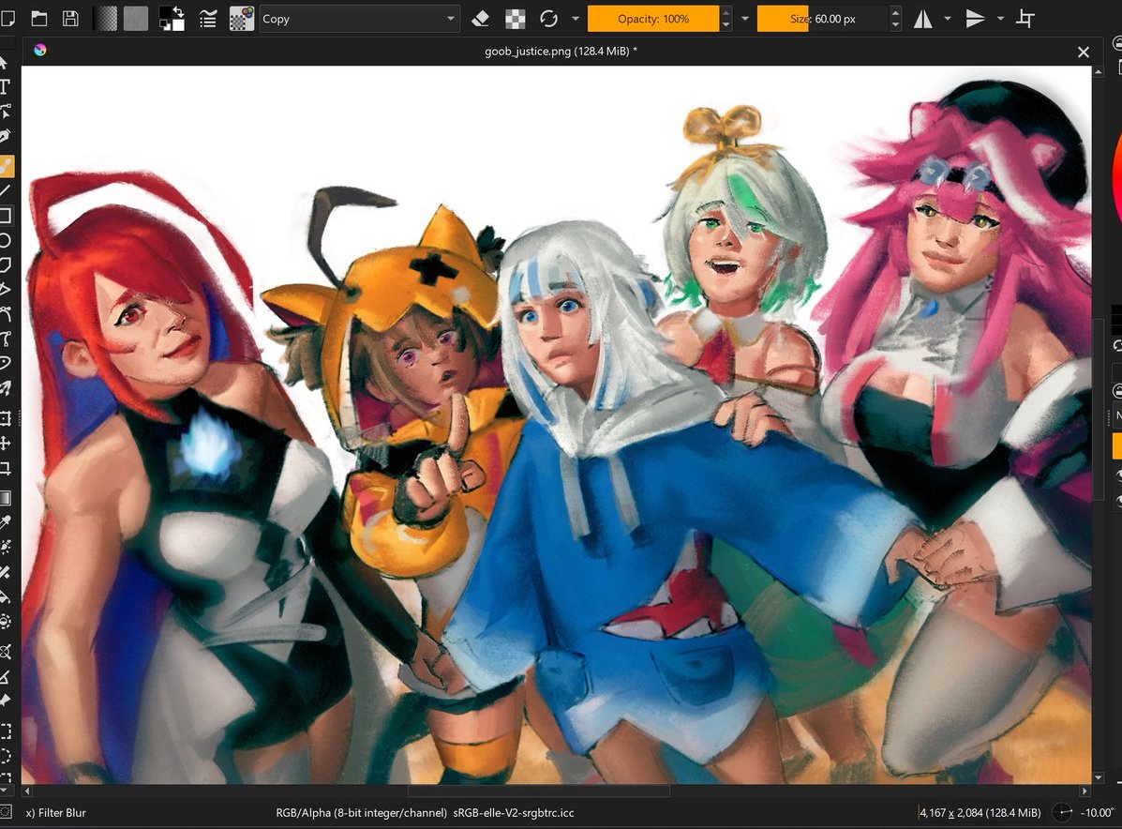Open the brush editor settings icon
Screen dimensions: 1122x829
[208, 19]
